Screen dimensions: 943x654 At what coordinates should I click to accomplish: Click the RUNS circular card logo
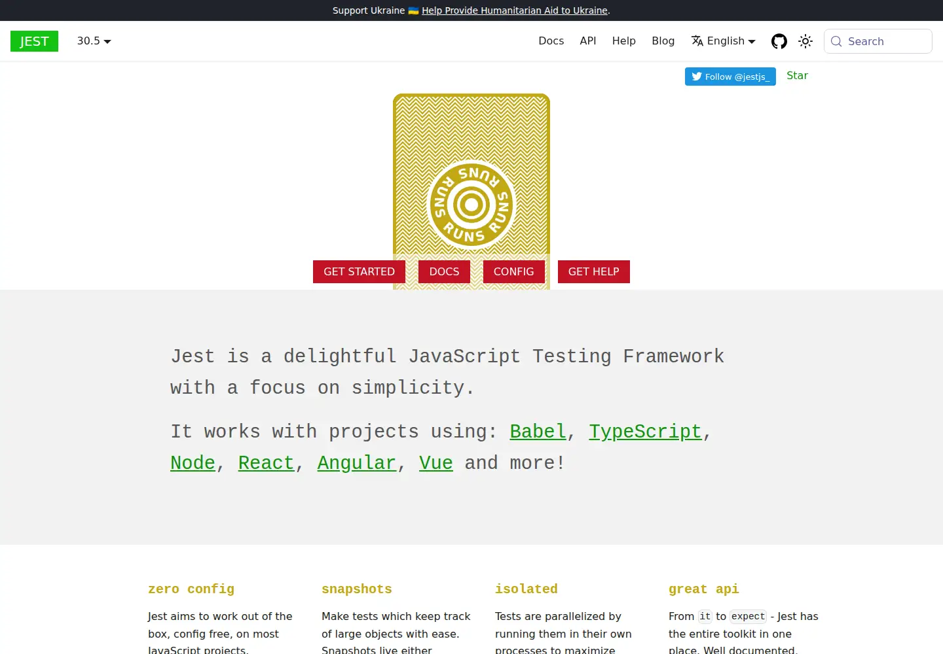[471, 205]
